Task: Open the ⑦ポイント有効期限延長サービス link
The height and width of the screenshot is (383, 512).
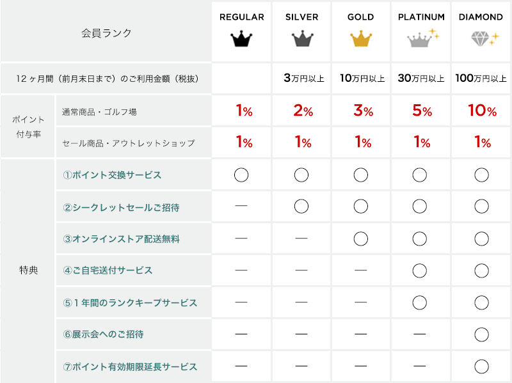Action: [130, 366]
